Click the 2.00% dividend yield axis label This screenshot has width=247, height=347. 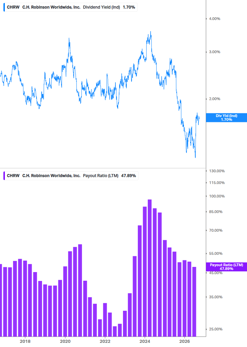(x=215, y=99)
